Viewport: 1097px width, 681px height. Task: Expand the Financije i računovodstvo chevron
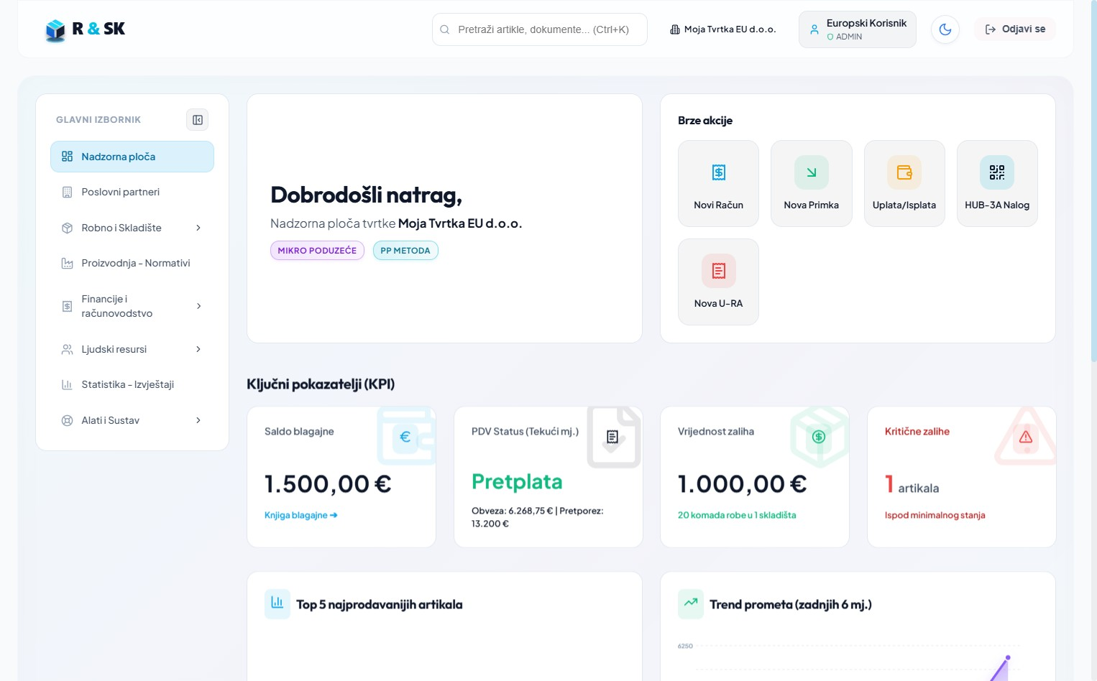(x=198, y=306)
